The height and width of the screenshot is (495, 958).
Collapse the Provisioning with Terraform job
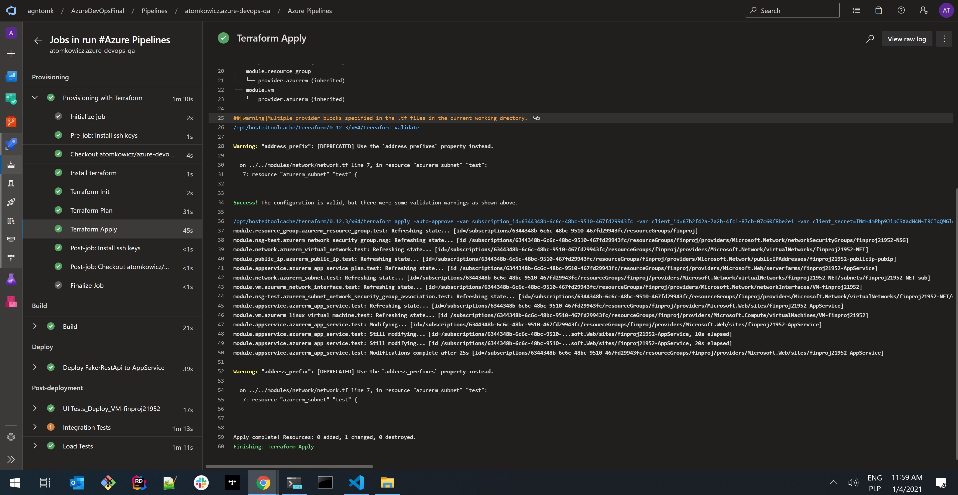(35, 98)
